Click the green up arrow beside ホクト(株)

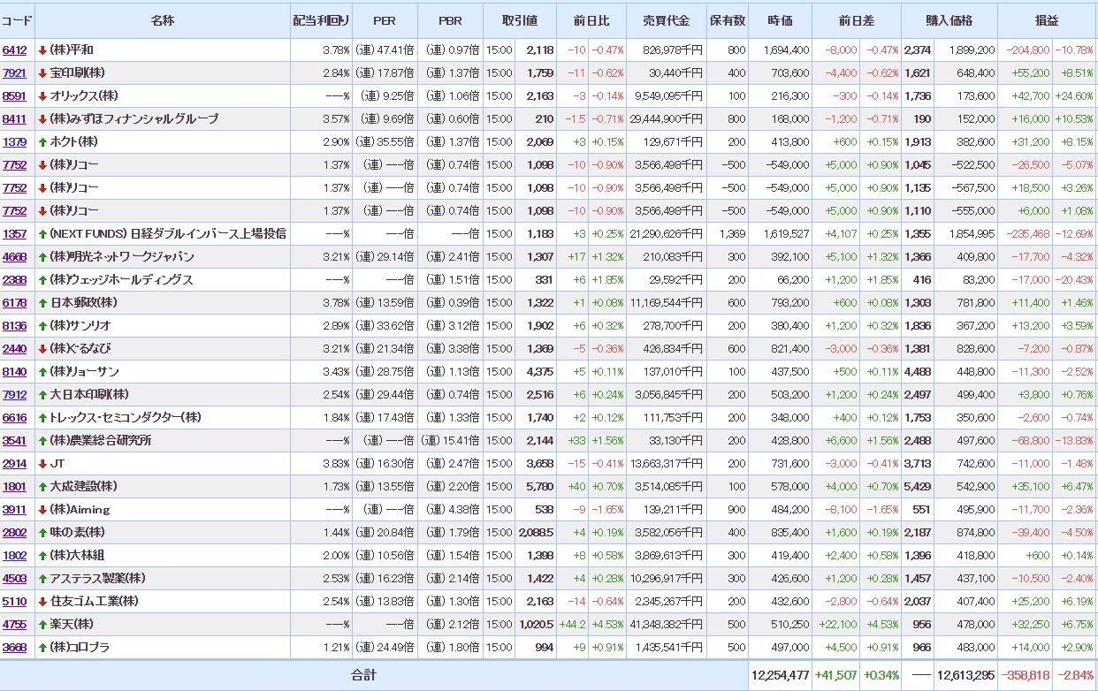tap(42, 142)
